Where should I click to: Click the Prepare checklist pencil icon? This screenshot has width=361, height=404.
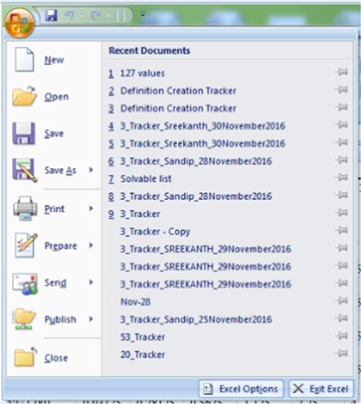tap(26, 246)
